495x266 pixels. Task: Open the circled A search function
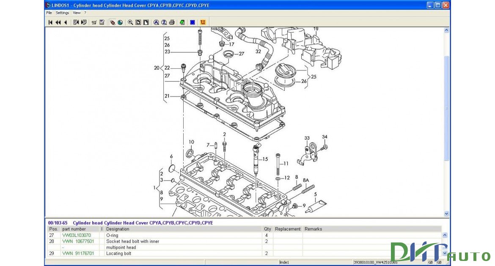point(156,22)
